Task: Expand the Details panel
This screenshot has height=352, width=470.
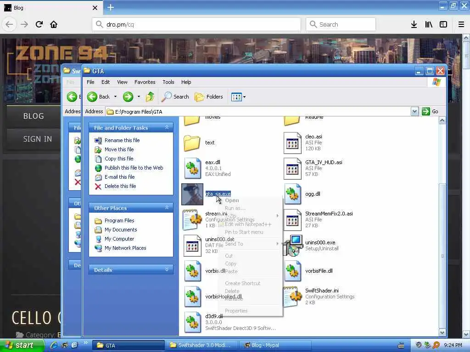Action: (x=167, y=269)
